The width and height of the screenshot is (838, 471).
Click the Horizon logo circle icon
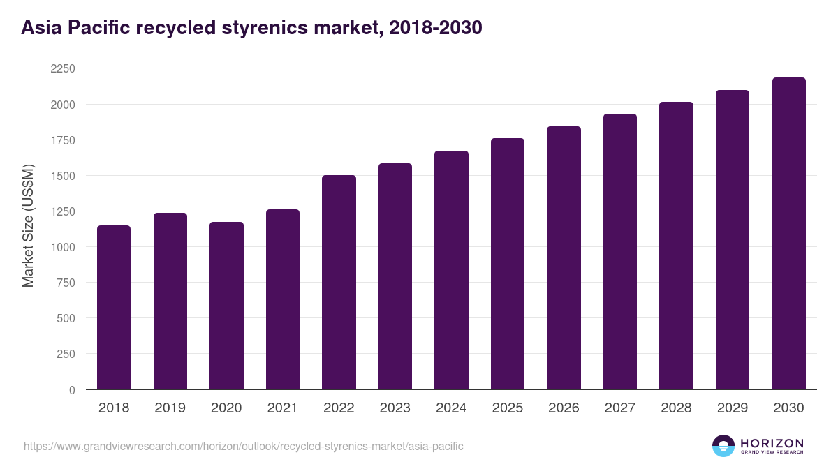click(723, 446)
